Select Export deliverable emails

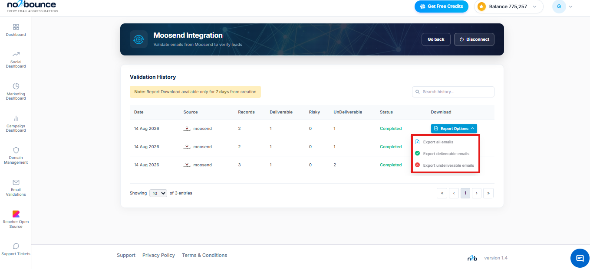(446, 154)
